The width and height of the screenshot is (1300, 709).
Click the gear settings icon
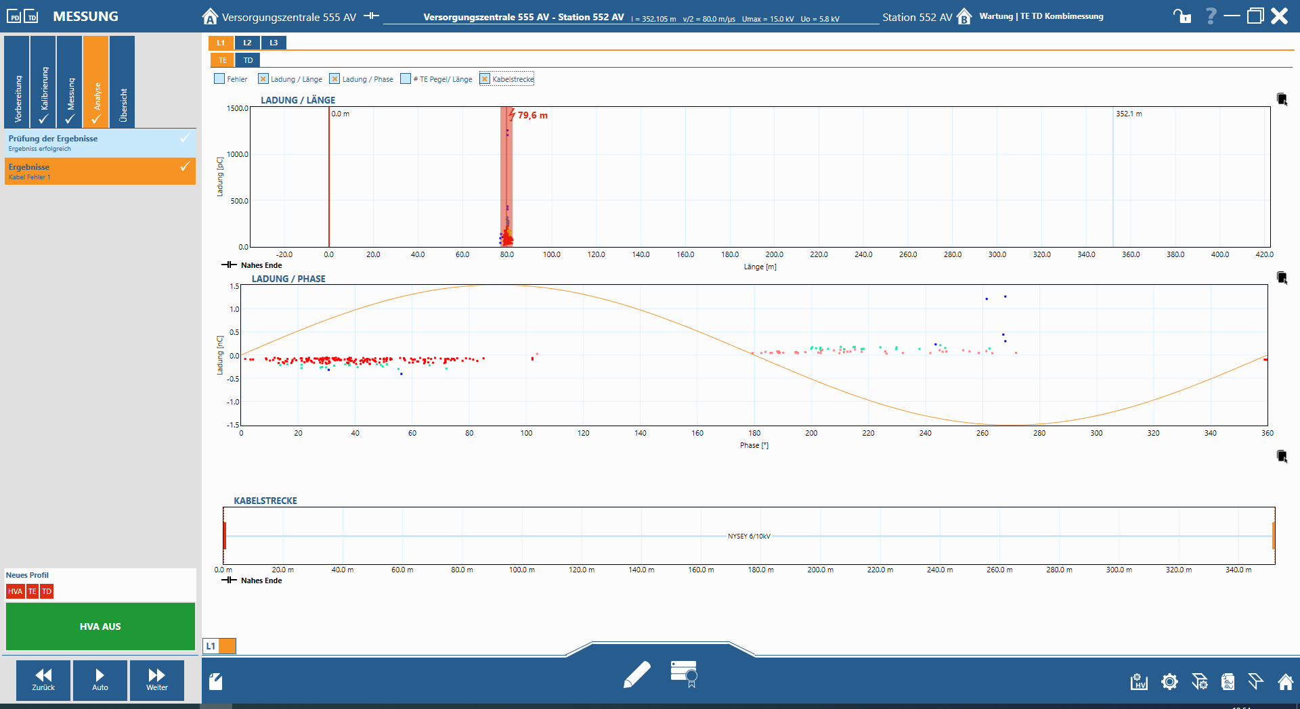(1169, 681)
